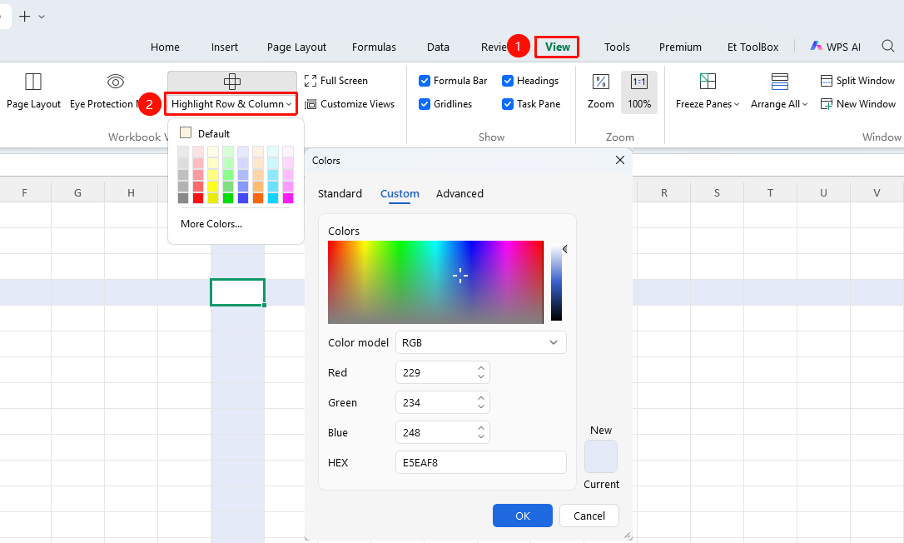This screenshot has width=904, height=543.
Task: Set zoom to 100%
Action: coord(639,92)
